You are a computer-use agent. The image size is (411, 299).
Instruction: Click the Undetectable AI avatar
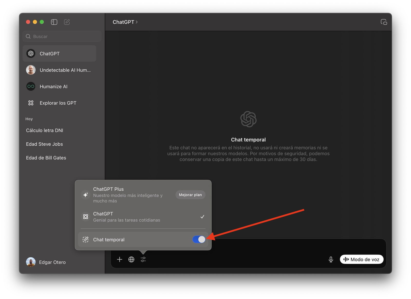[x=31, y=70]
